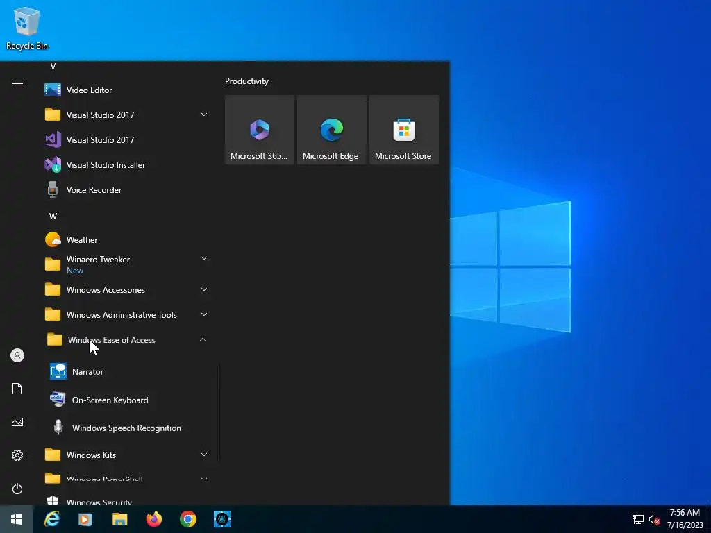Click the Productivity group title

coord(246,81)
